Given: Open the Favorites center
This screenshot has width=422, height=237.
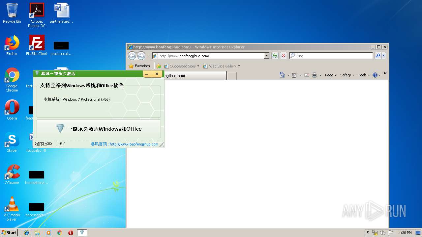Looking at the screenshot, I should tap(139, 66).
